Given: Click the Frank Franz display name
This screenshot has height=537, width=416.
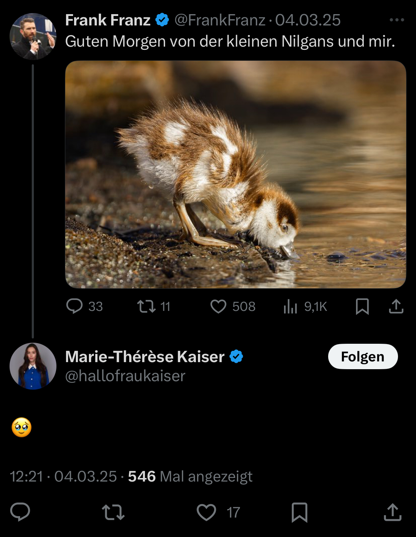Looking at the screenshot, I should point(108,20).
